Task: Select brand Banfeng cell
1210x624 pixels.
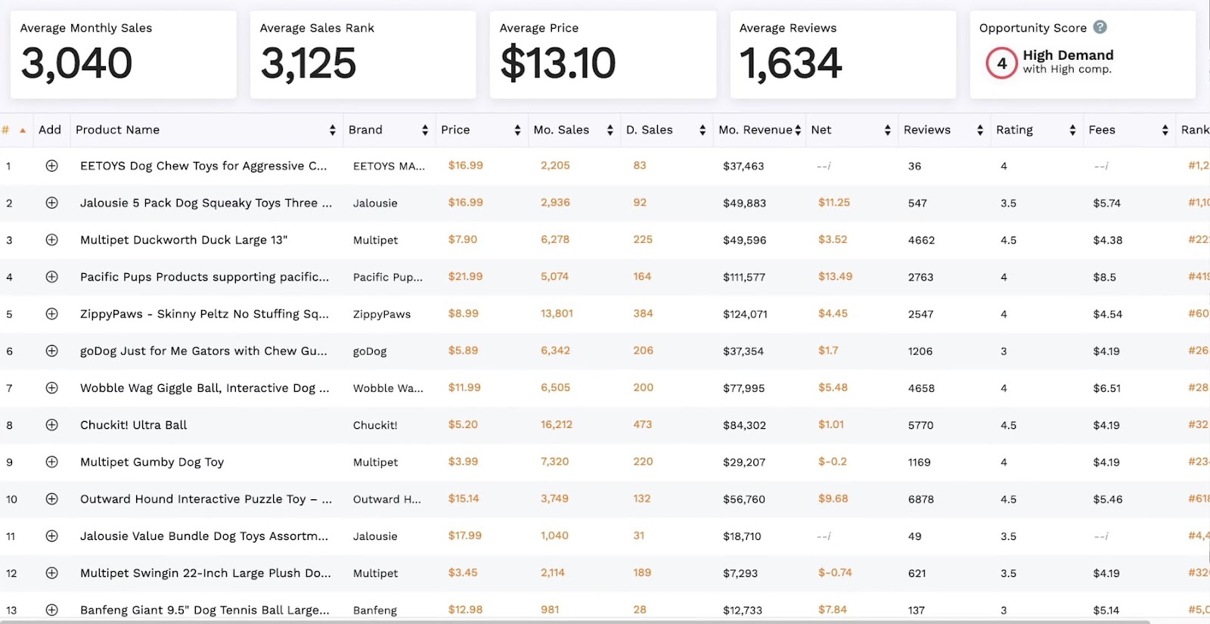Action: point(375,610)
